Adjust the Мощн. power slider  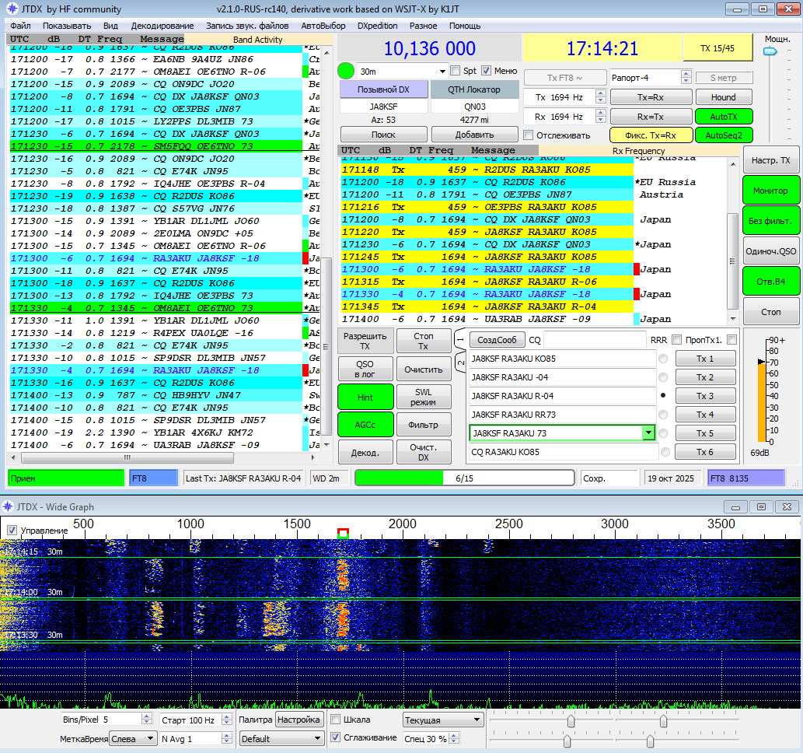pos(770,52)
